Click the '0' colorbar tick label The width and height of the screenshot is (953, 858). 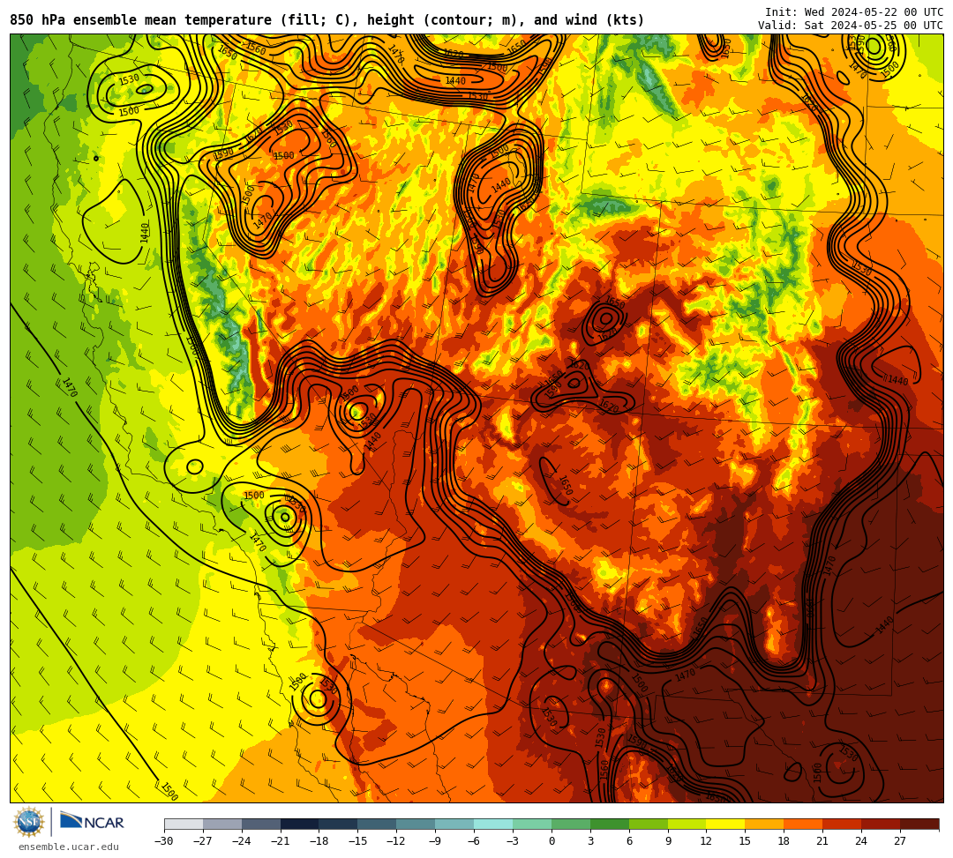[552, 841]
